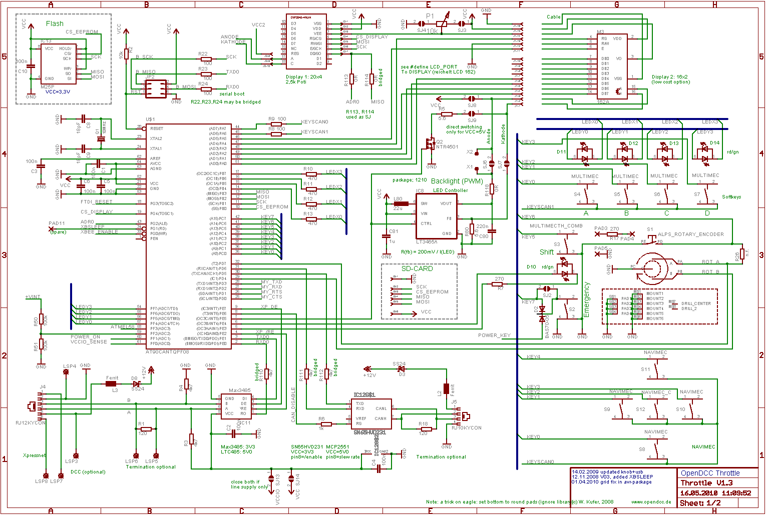Select the 'serial boot' label
Viewport: 767px width, 517px height.
tap(232, 93)
